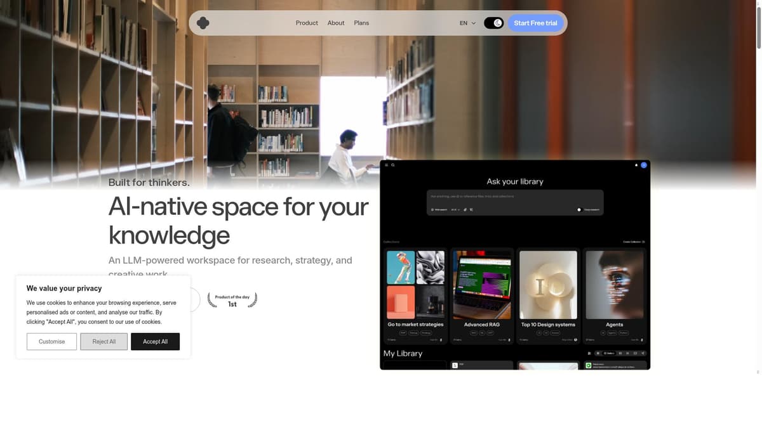Open the EN language dropdown

467,23
